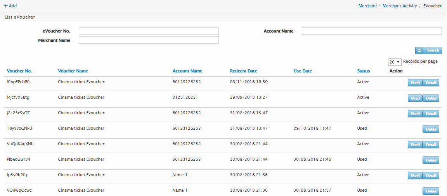Sort table by Voucher No. column
This screenshot has width=447, height=196.
(x=19, y=71)
